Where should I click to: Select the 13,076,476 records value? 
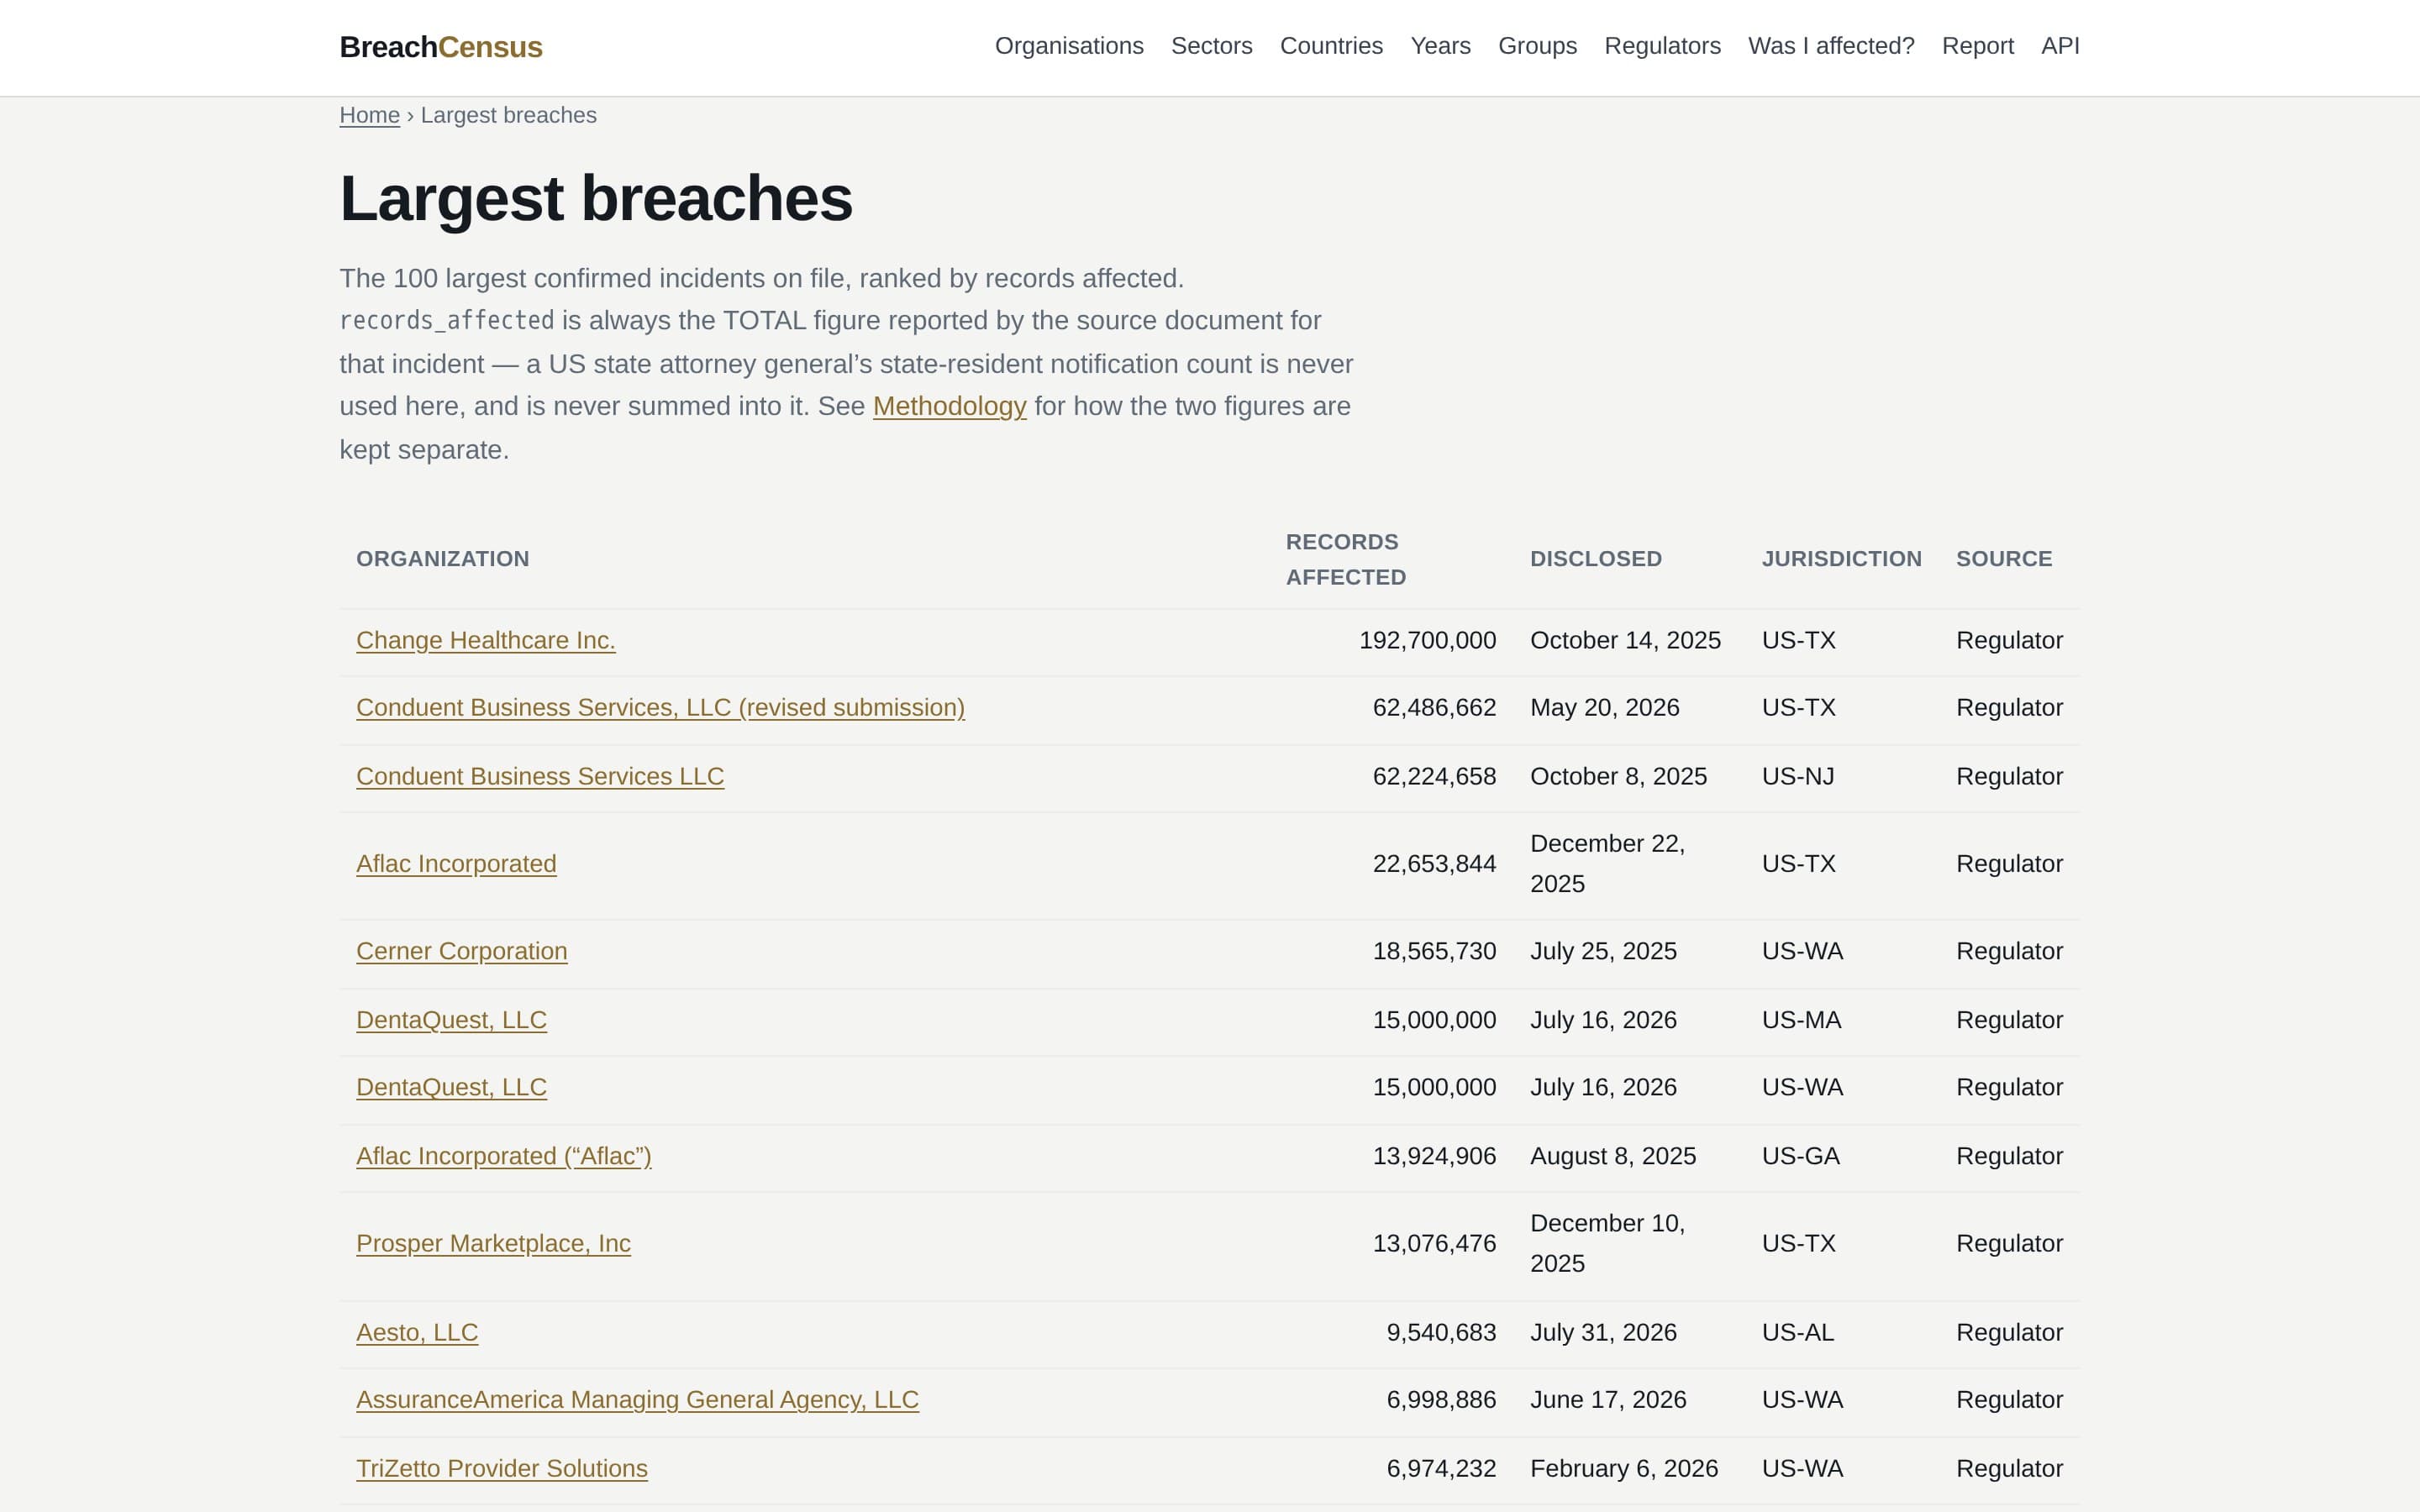point(1434,1243)
